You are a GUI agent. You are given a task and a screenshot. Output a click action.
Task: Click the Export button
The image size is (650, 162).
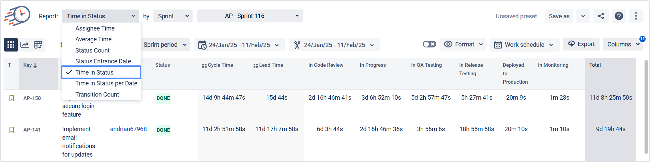coord(581,44)
